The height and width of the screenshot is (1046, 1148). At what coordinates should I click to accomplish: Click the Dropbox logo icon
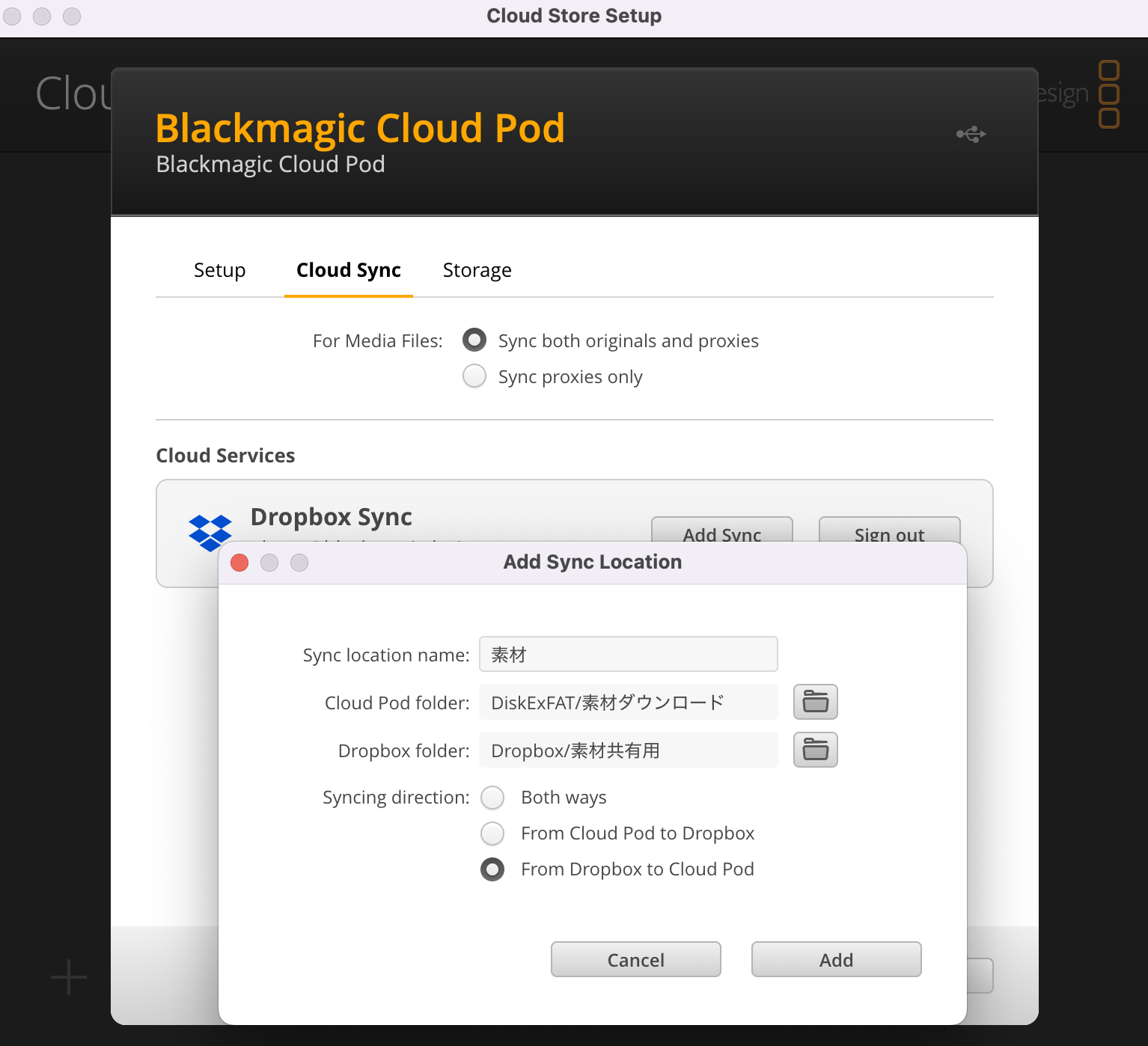click(210, 532)
